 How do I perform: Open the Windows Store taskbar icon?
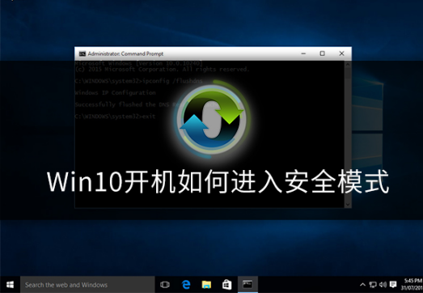[x=227, y=285]
